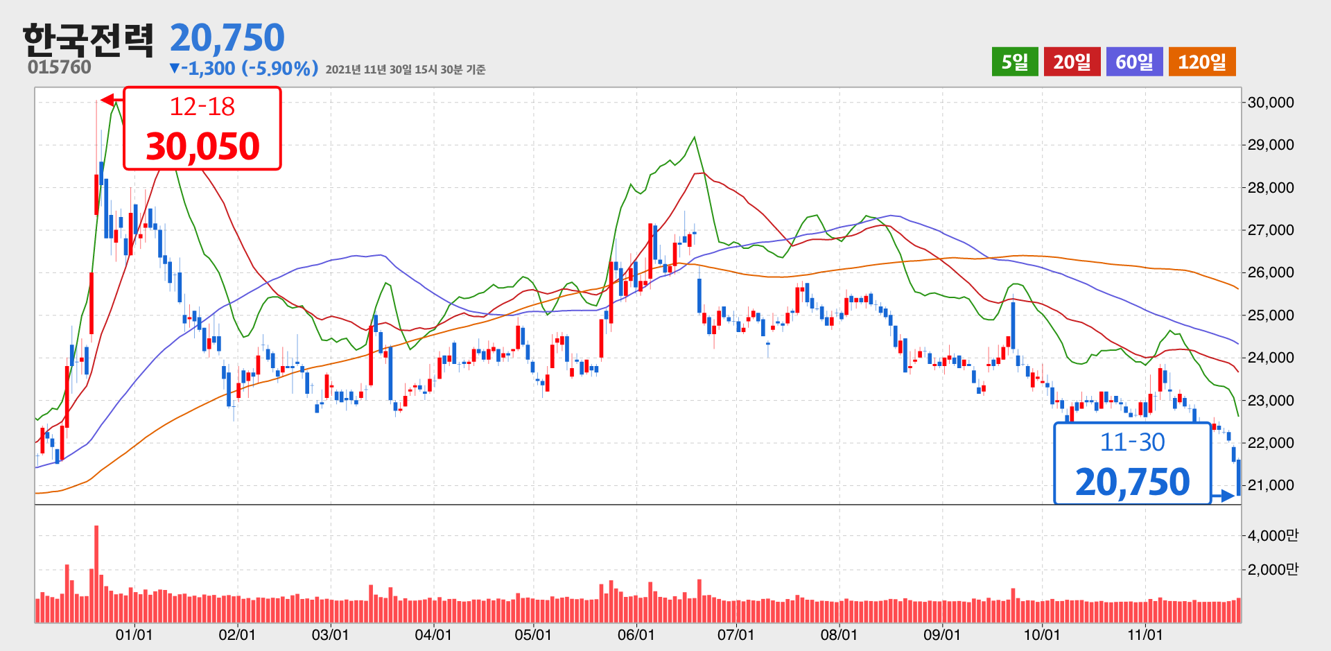Image resolution: width=1331 pixels, height=651 pixels.
Task: Click the change value -1,300 (-5.90%)
Action: (x=244, y=68)
